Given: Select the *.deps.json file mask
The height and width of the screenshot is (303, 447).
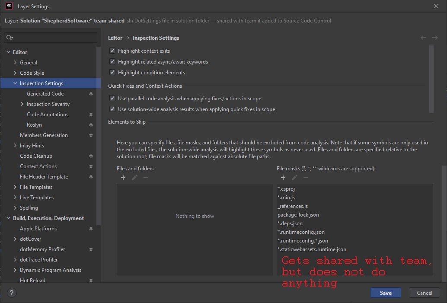Looking at the screenshot, I should 290,223.
